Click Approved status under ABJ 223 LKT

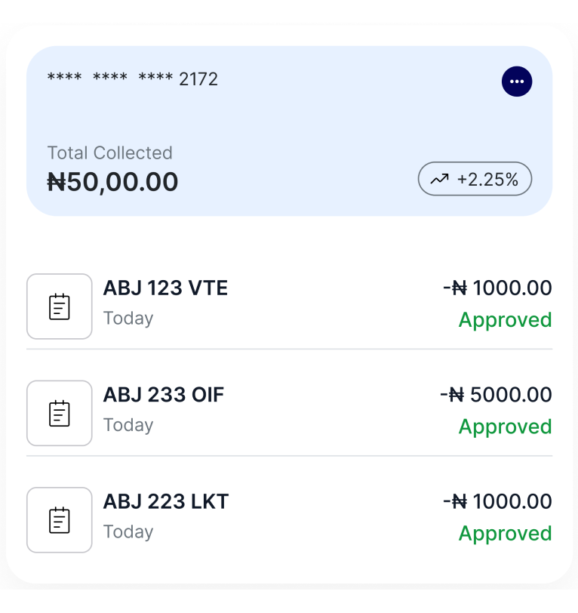[x=506, y=534]
